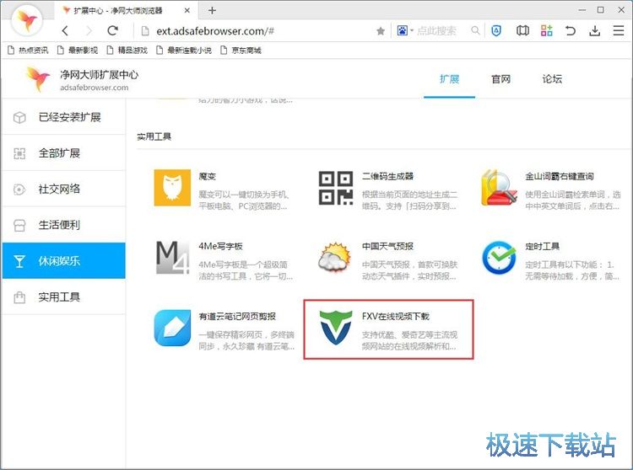Reload the page with the refresh icon
Screen dimensions: 633x470
point(112,30)
